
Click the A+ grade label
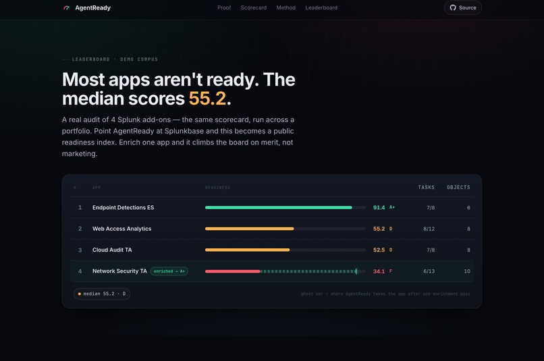tap(392, 207)
